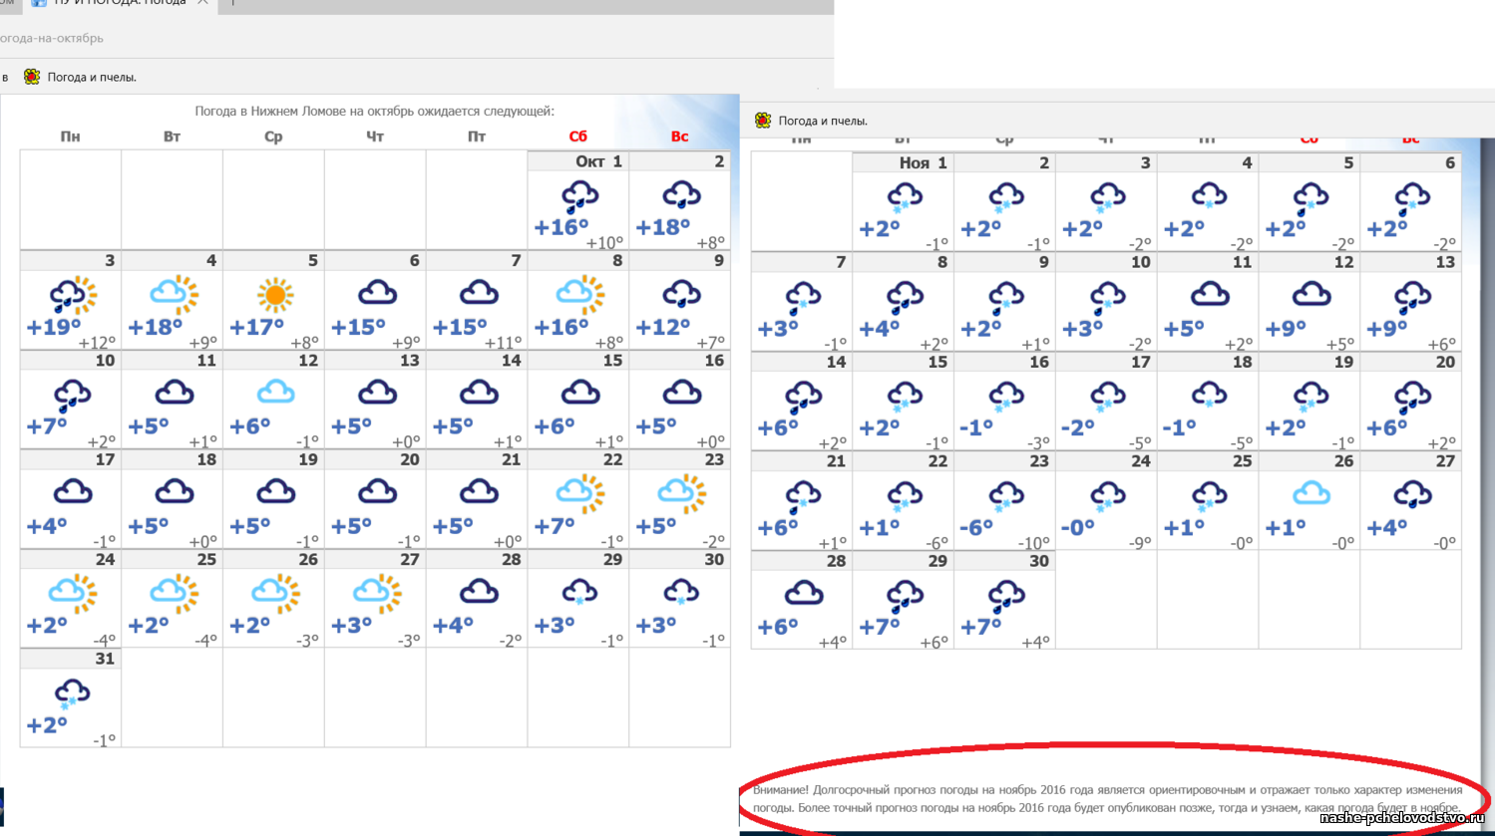Click the "+17°" temperature on October 5
This screenshot has width=1495, height=836.
(257, 328)
